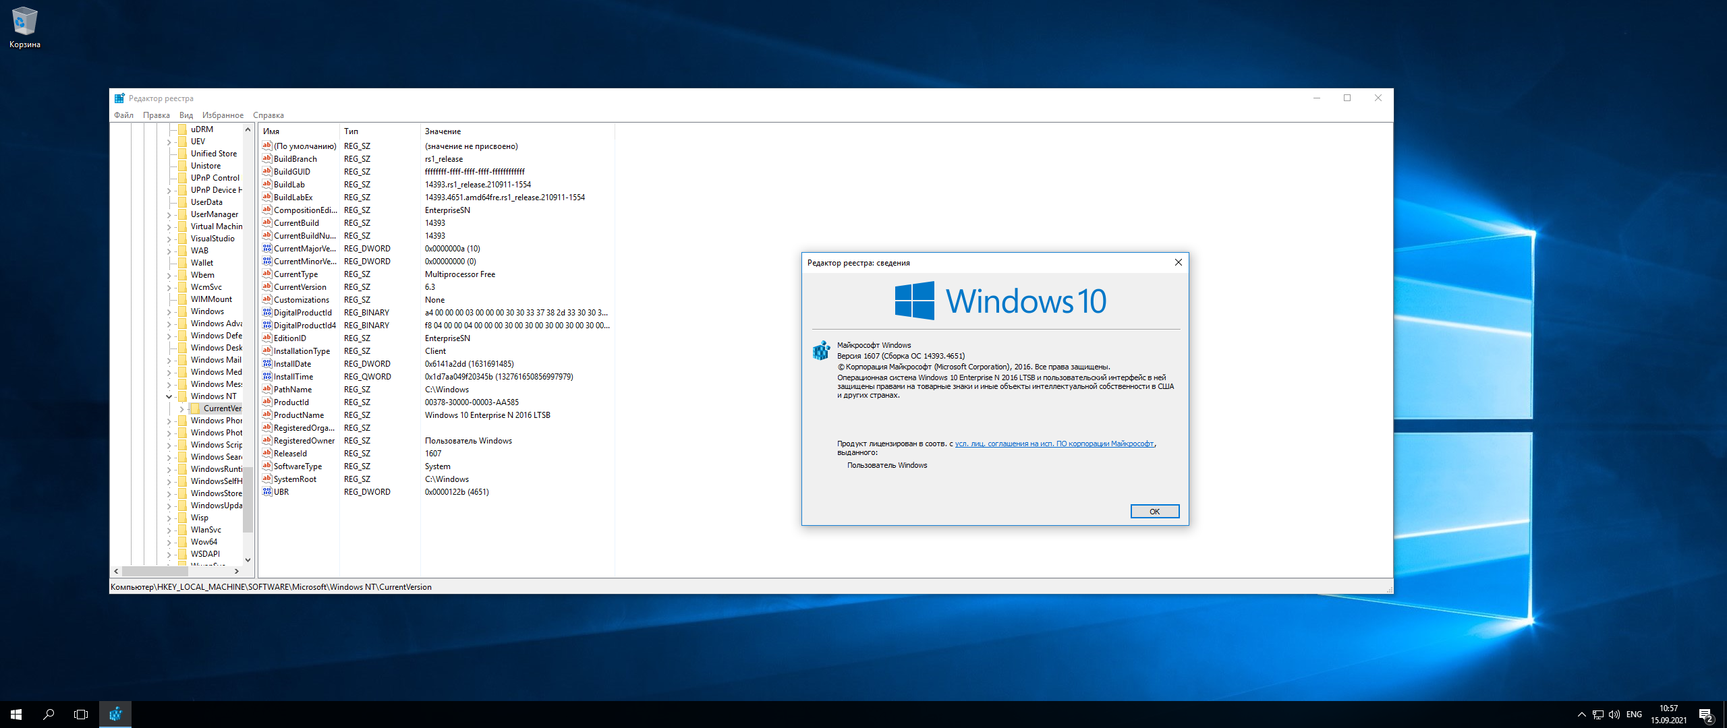Click the tree vertical scrollbar thumb
This screenshot has width=1727, height=728.
(x=248, y=499)
